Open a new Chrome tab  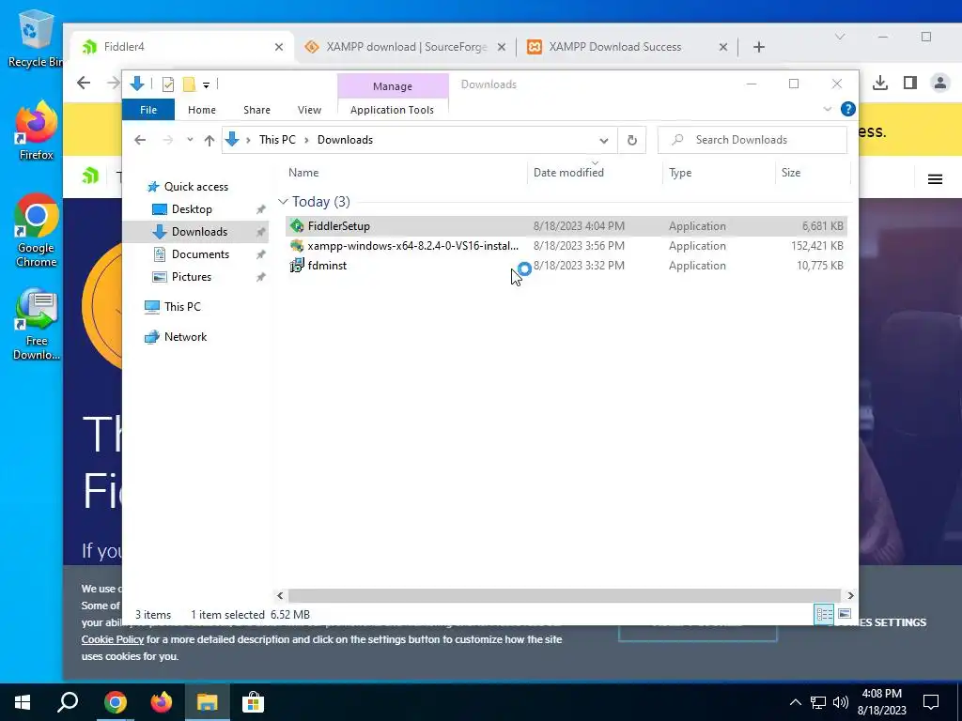[759, 47]
